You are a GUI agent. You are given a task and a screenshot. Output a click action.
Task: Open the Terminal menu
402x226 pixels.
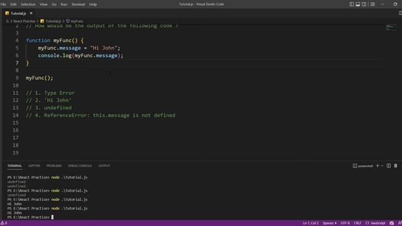point(78,4)
